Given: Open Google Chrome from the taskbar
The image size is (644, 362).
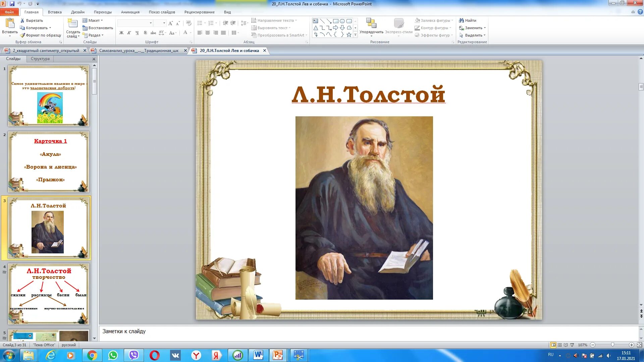Looking at the screenshot, I should (92, 355).
